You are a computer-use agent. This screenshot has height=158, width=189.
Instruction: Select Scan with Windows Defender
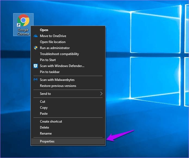[68, 66]
